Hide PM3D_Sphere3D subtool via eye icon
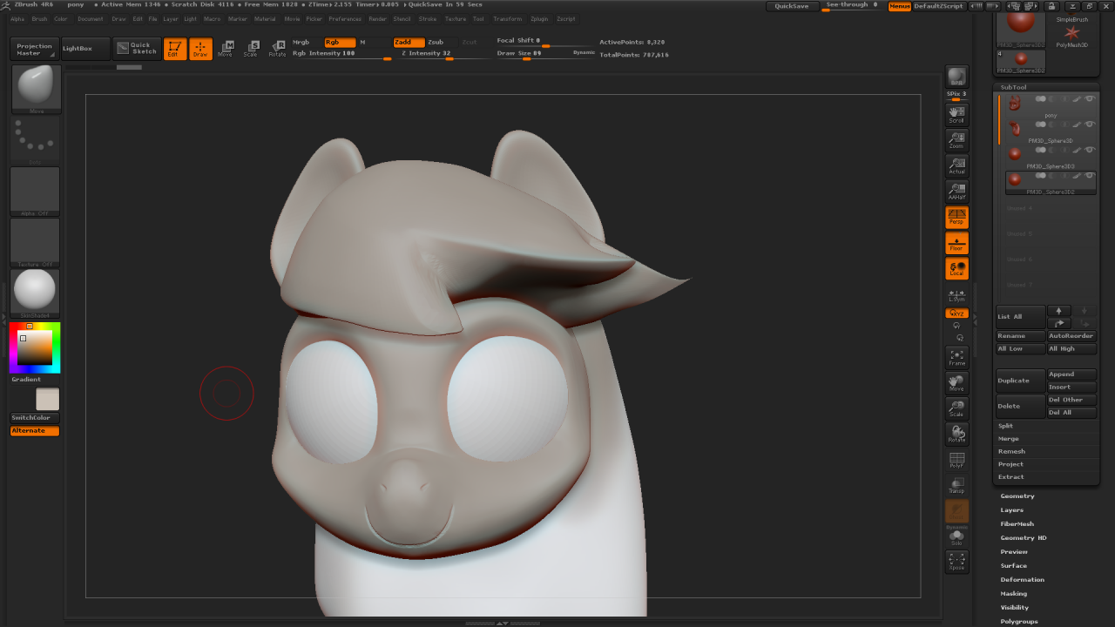The height and width of the screenshot is (627, 1115). pos(1089,125)
